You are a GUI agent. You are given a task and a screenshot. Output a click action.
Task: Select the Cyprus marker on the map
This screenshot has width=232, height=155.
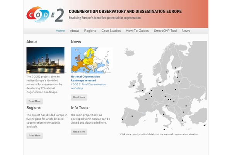[x=204, y=126]
